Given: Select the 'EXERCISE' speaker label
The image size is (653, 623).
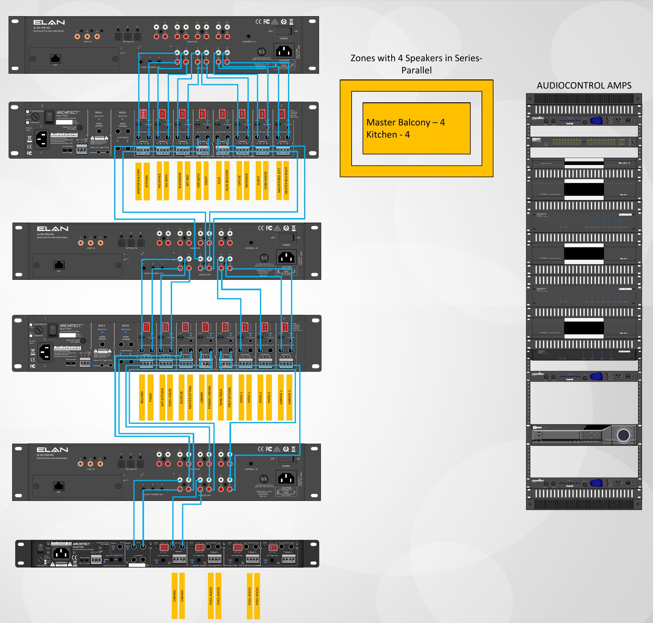Looking at the screenshot, I should tap(181, 397).
